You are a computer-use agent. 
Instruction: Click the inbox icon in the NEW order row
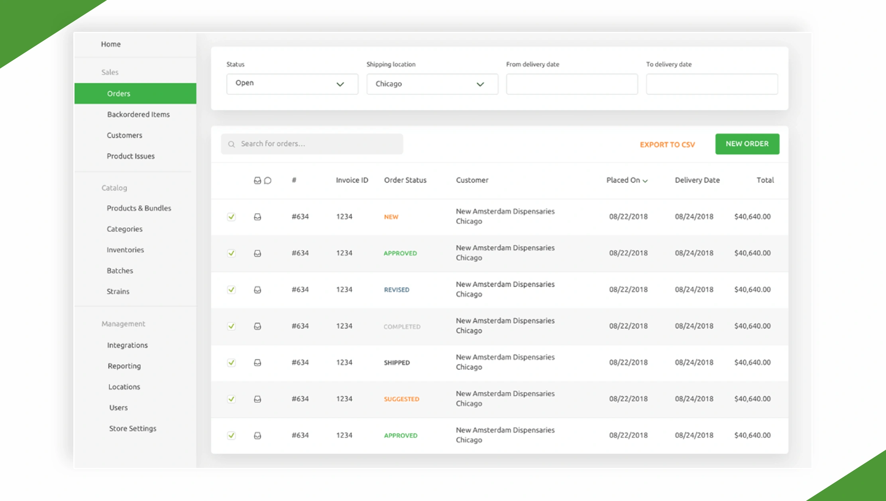[x=257, y=217]
